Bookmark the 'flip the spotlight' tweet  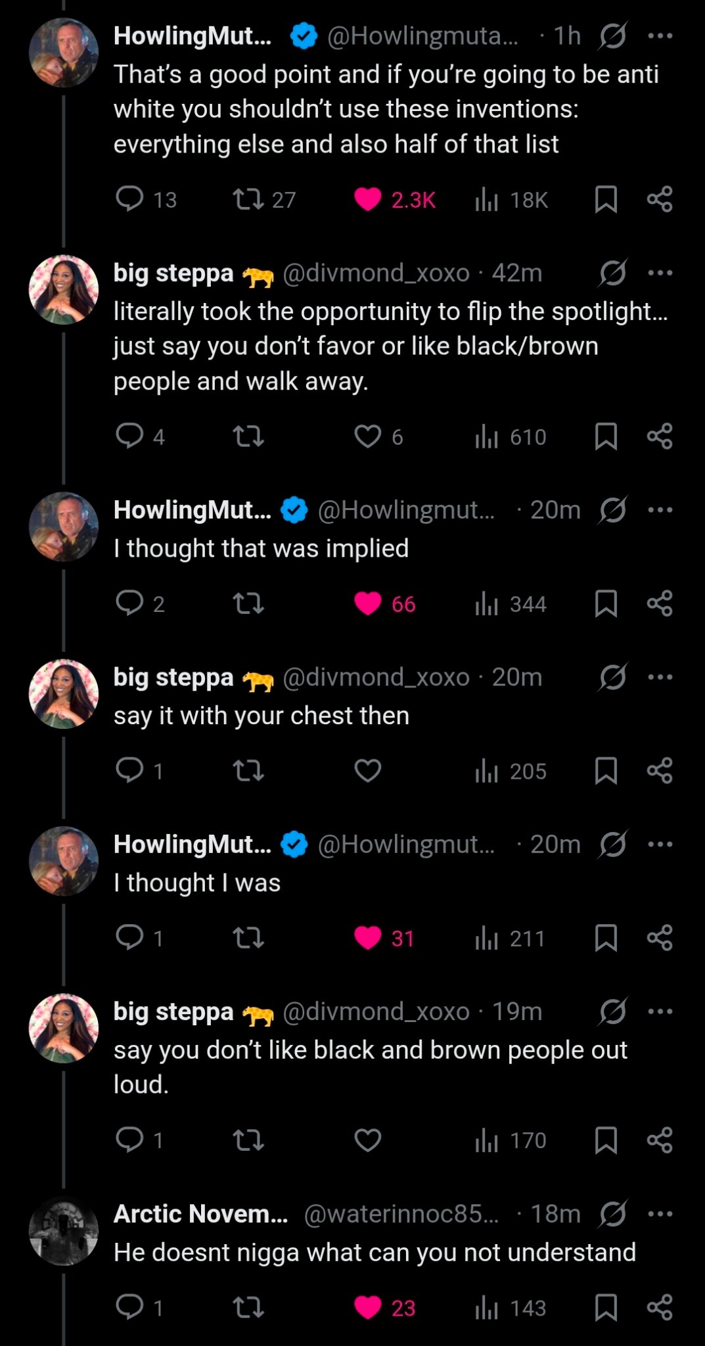coord(605,436)
